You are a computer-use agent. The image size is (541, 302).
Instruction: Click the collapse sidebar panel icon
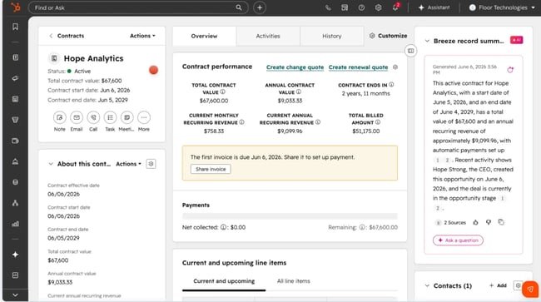[410, 51]
